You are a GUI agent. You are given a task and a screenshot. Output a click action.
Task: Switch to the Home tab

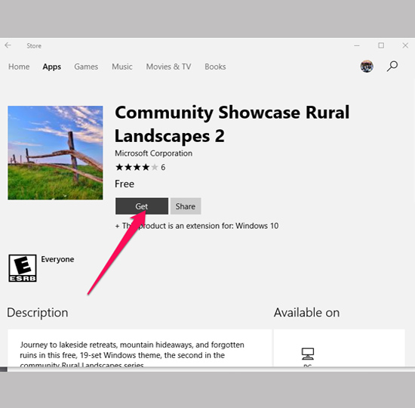(19, 66)
